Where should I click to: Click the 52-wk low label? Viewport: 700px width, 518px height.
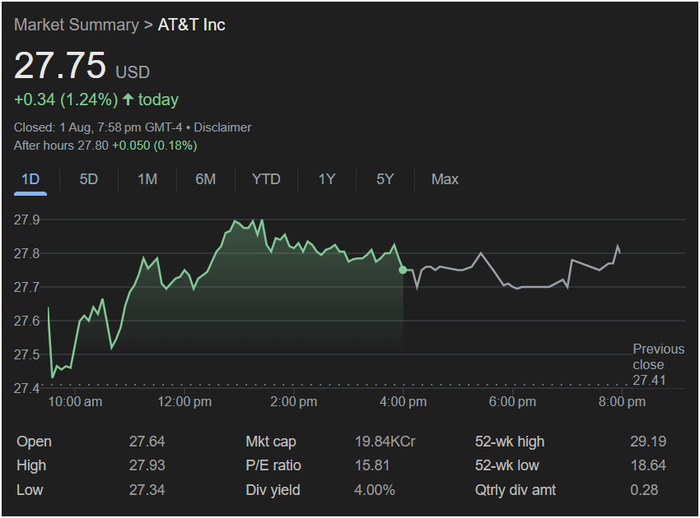point(506,465)
